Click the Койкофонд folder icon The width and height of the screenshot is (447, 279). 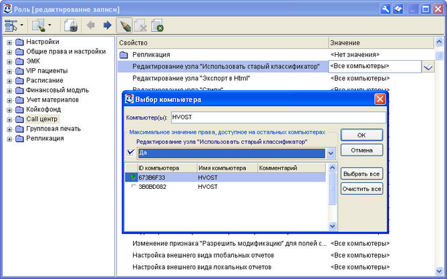point(19,109)
